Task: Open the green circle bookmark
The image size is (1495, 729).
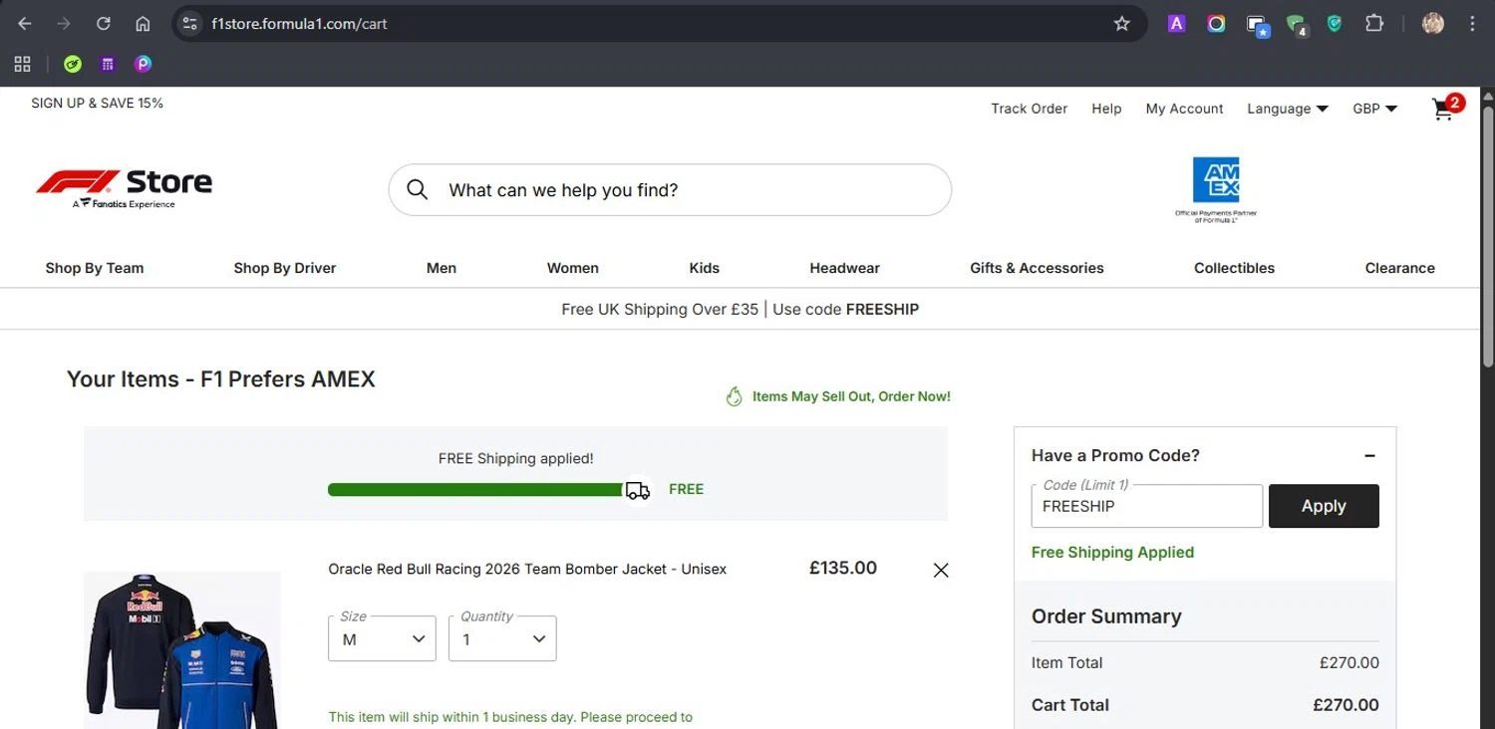Action: point(72,64)
